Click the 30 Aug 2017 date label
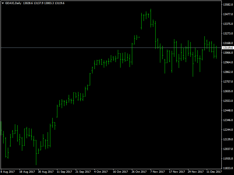 [x=46, y=172]
